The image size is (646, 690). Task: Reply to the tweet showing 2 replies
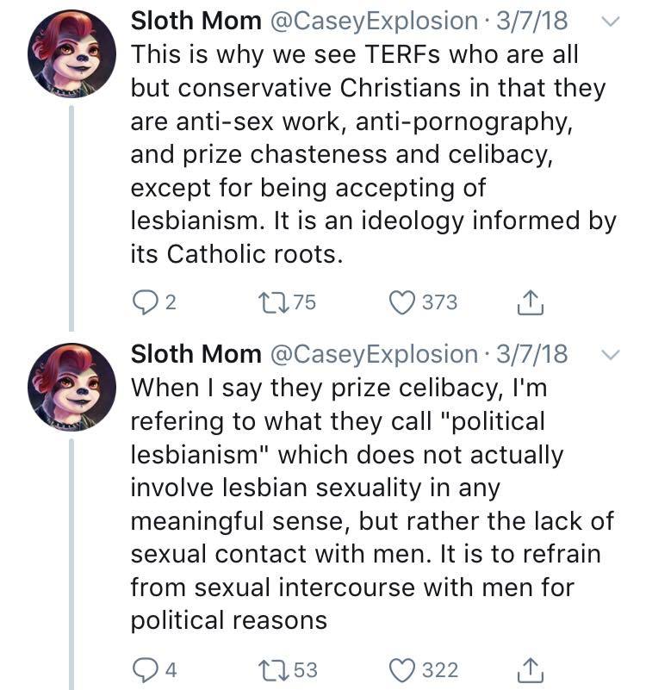coord(142,302)
